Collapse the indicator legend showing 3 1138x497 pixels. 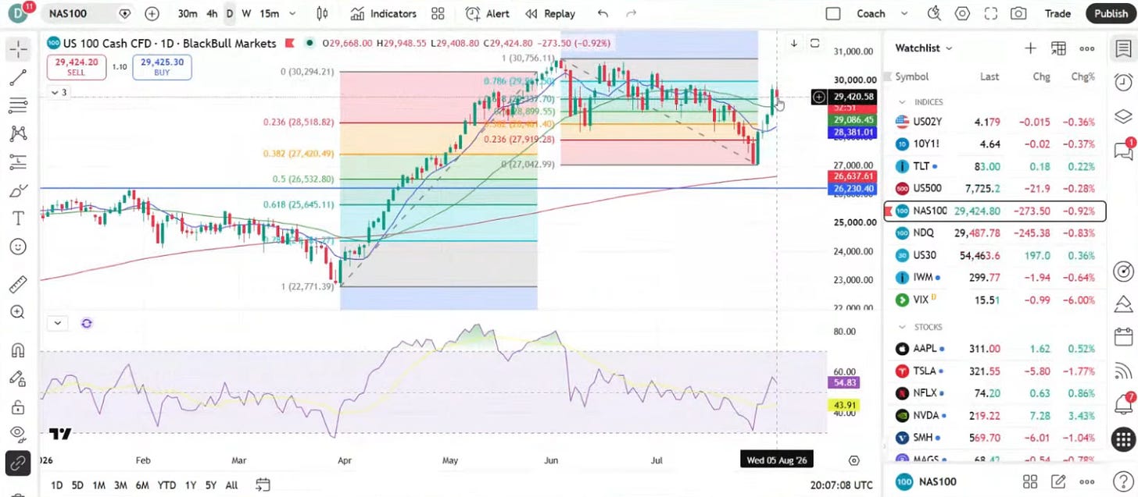tap(59, 92)
